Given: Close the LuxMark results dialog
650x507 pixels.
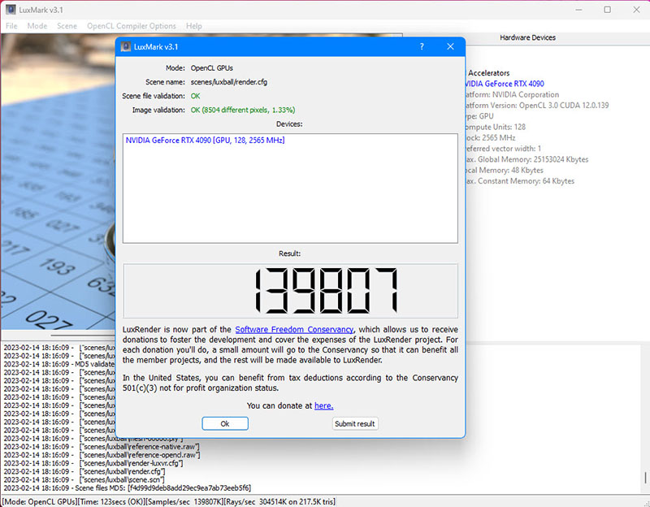Looking at the screenshot, I should (x=450, y=47).
